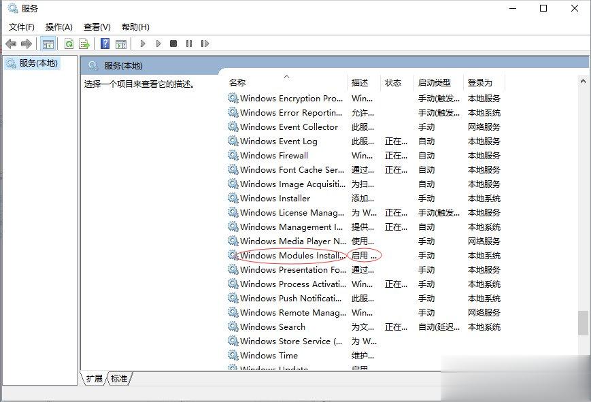The height and width of the screenshot is (402, 591).
Task: Click services icon in the title bar
Action: (12, 8)
